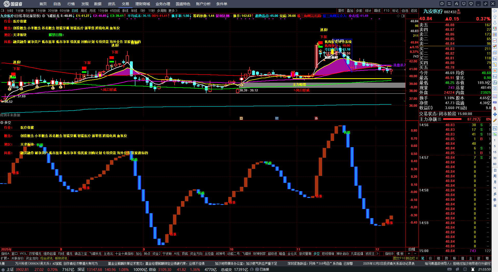Open the 行情 menu
Screen dimensions: 498x272
pos(71,4)
